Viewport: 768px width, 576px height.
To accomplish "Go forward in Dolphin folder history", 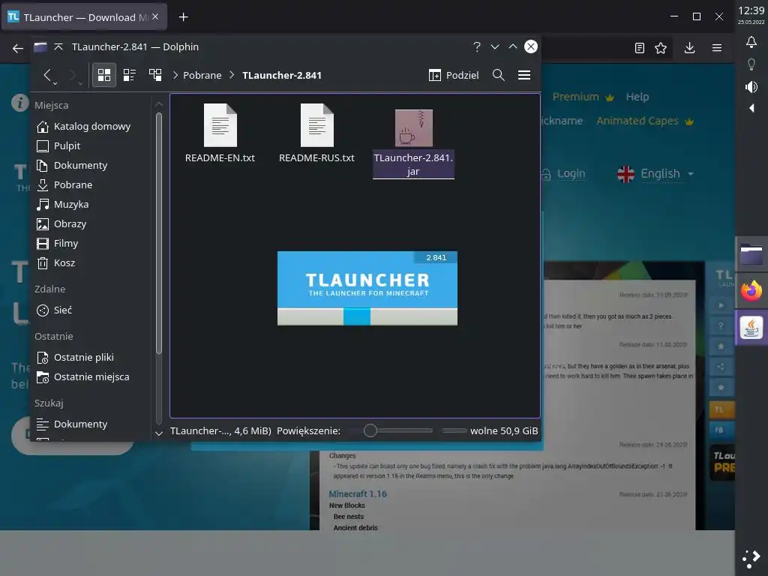I will click(x=73, y=75).
